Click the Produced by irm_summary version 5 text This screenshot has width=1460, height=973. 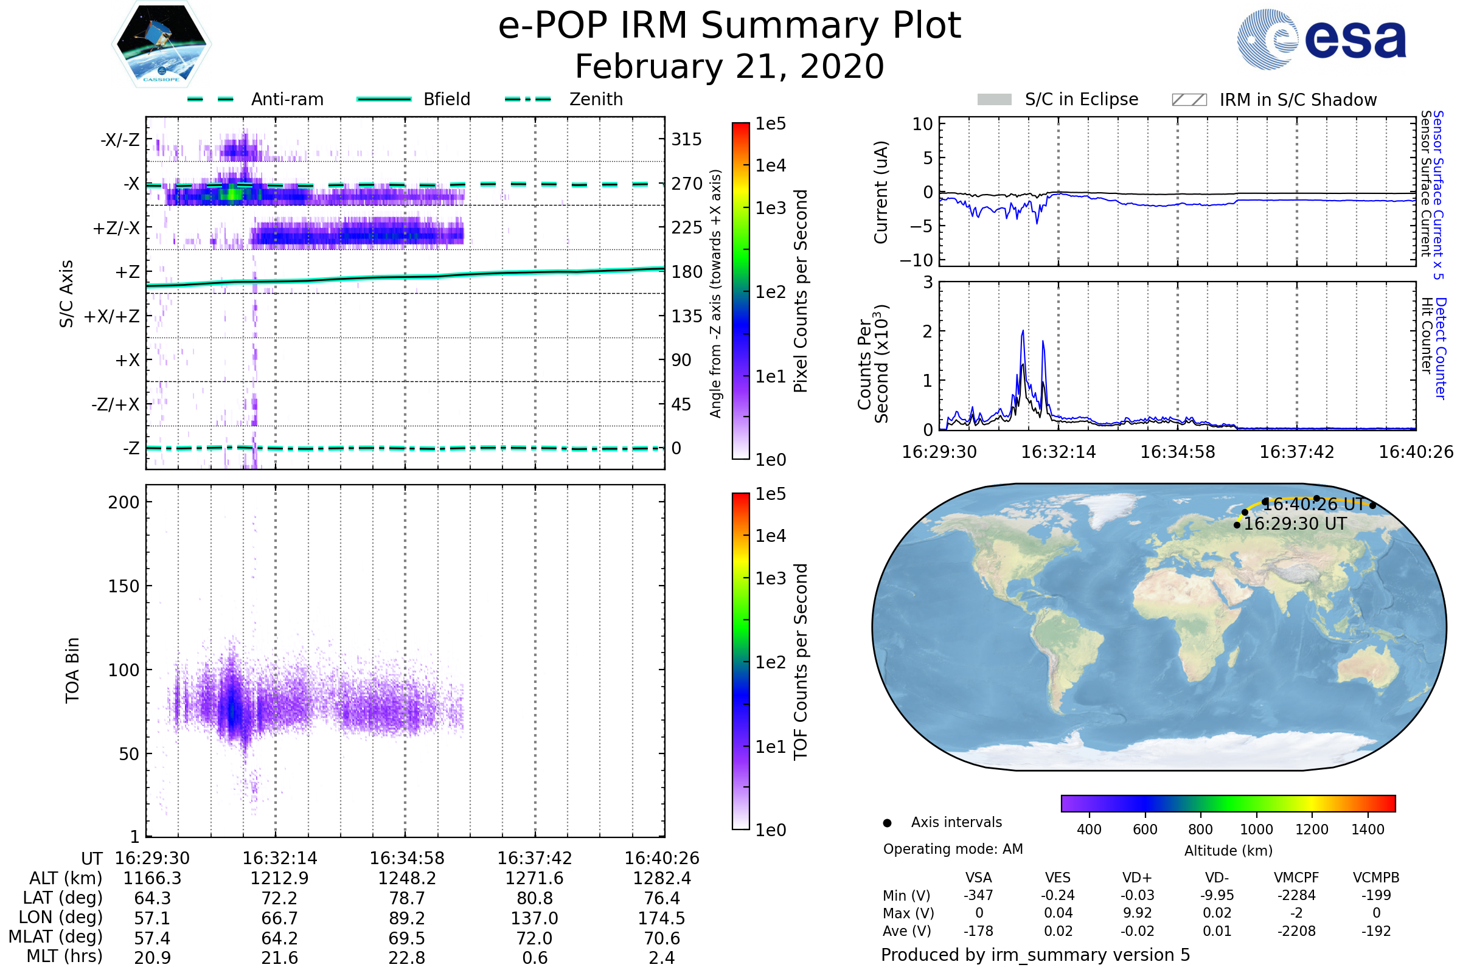click(1035, 955)
